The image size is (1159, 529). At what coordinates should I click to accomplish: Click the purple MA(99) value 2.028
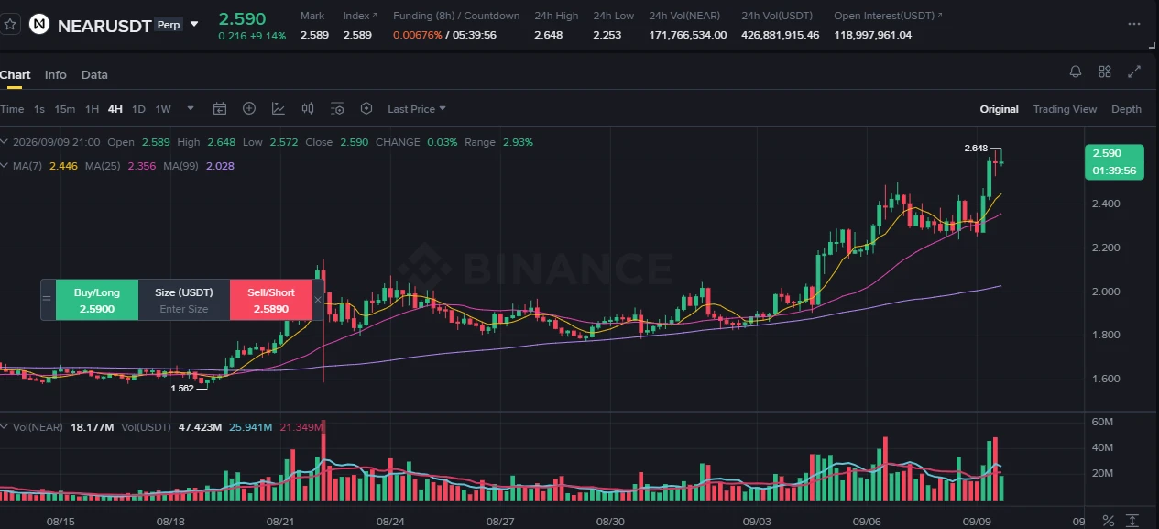[x=220, y=166]
